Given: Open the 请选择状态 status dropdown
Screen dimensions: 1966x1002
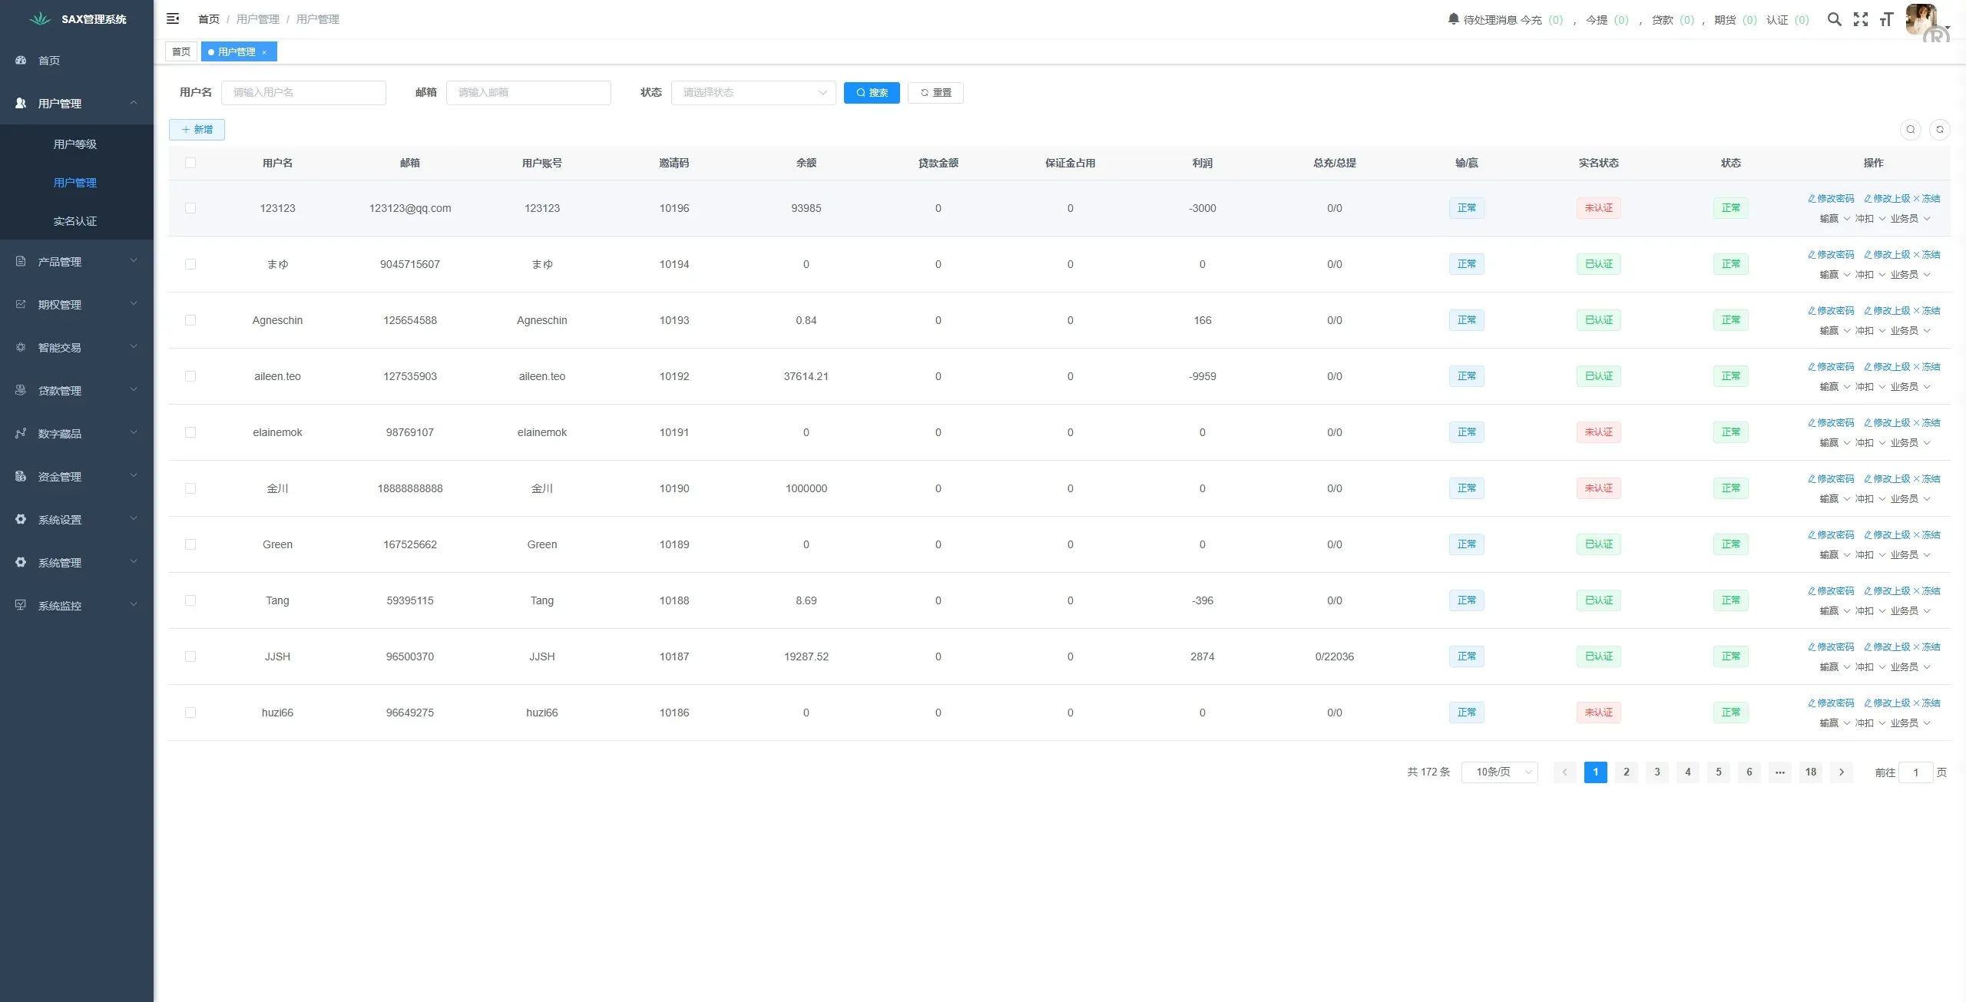Looking at the screenshot, I should click(x=753, y=92).
